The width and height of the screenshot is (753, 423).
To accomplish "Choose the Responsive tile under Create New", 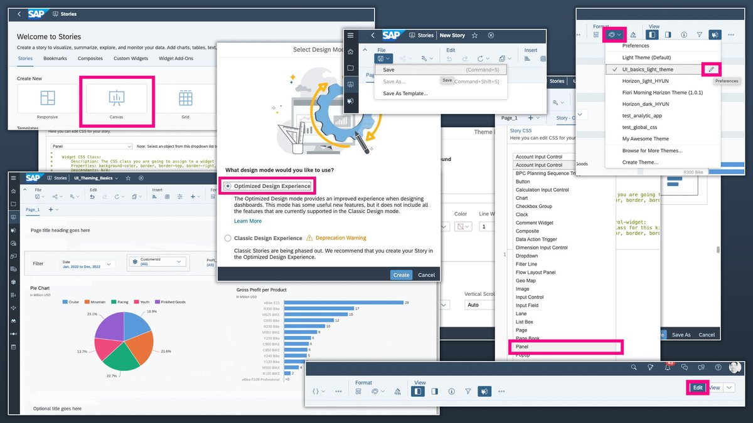I will (x=48, y=98).
